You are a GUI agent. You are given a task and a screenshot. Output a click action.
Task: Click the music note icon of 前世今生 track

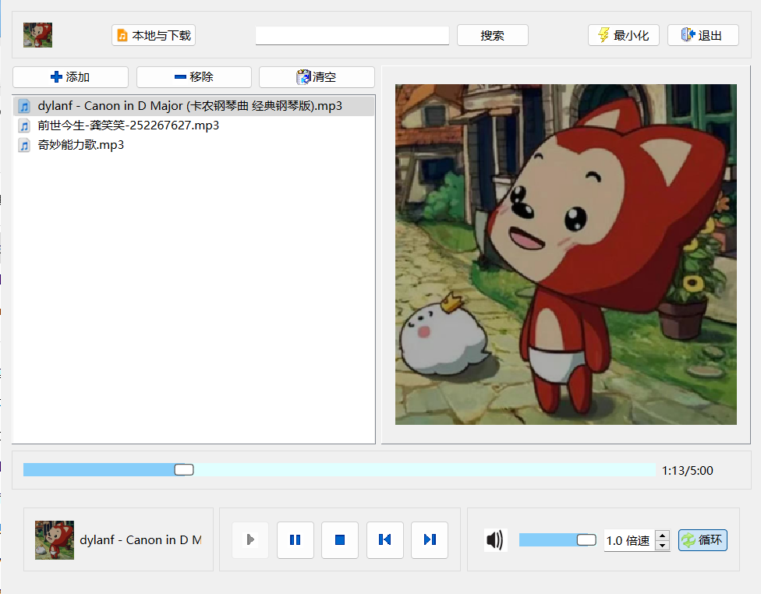click(x=24, y=126)
